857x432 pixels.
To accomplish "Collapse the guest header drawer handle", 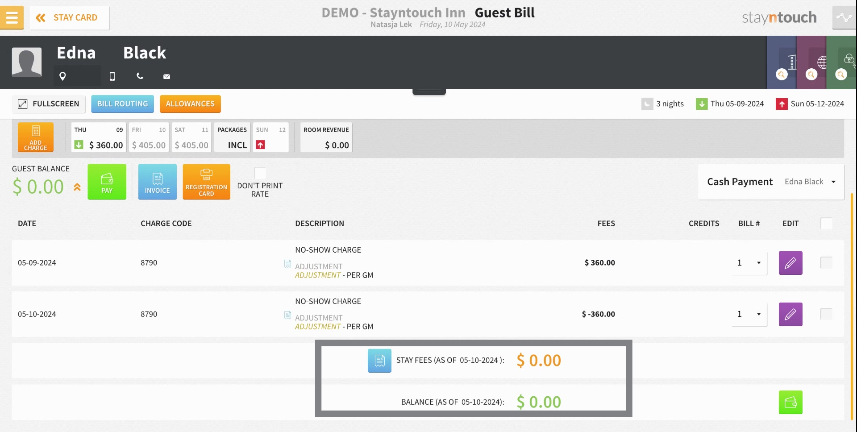I will [x=429, y=92].
